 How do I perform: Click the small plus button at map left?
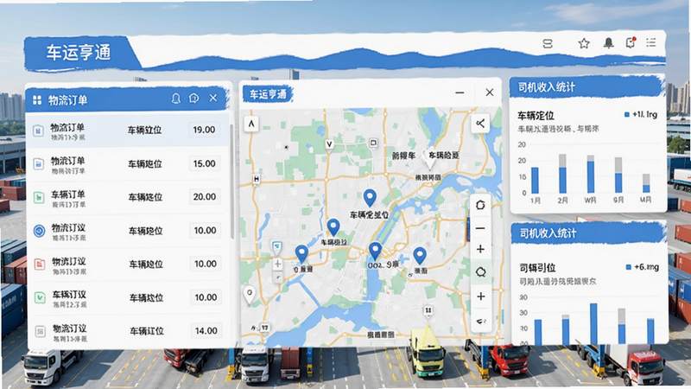pyautogui.click(x=277, y=265)
